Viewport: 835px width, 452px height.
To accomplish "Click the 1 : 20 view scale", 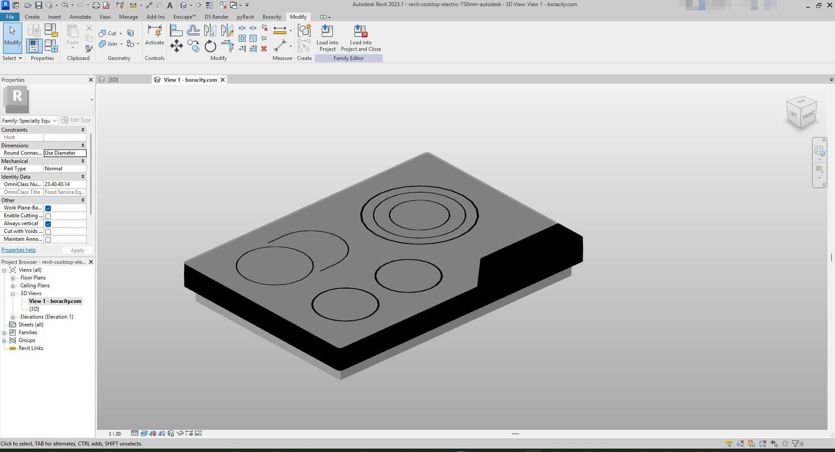I will [115, 434].
